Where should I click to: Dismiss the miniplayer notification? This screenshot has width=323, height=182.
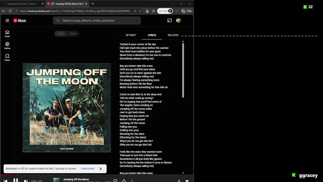point(101,169)
